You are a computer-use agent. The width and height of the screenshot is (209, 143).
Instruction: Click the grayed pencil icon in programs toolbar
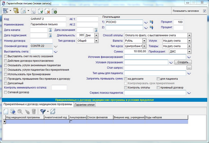coord(27,111)
